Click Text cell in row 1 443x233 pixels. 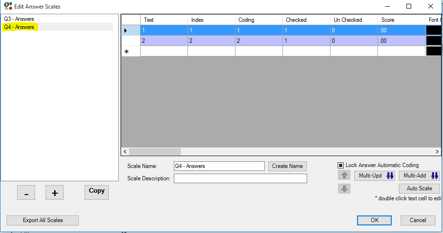[164, 30]
